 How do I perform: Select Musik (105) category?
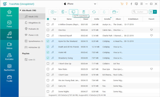(x=32, y=16)
